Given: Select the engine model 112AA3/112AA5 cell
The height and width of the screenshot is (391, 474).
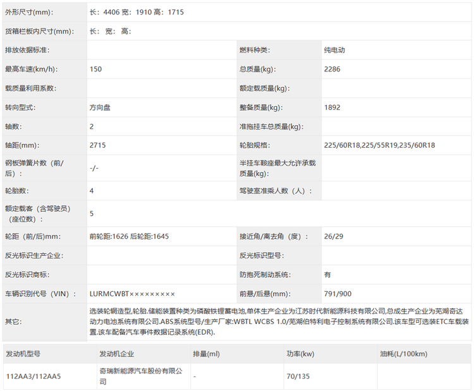Looking at the screenshot, I should pyautogui.click(x=33, y=376).
